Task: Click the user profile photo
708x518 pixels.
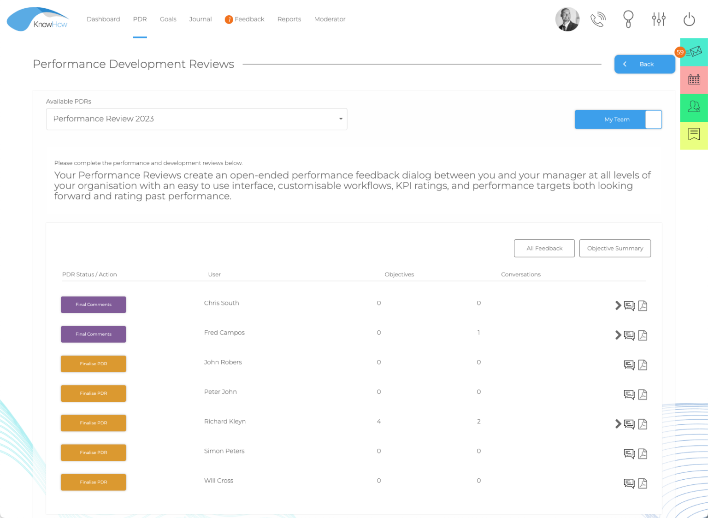Action: 567,19
